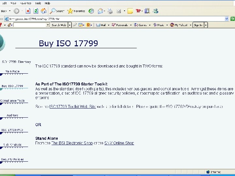Click the Yahoo toolbar search input
The width and height of the screenshot is (235, 176).
click(x=30, y=25)
